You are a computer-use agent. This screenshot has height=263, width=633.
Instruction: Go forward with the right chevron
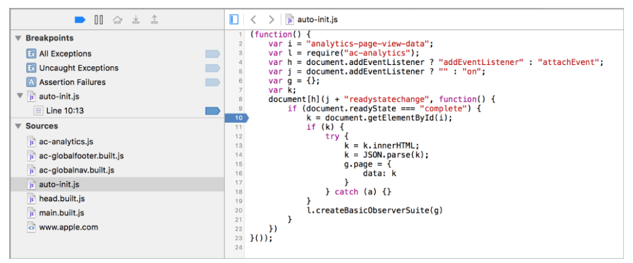271,20
